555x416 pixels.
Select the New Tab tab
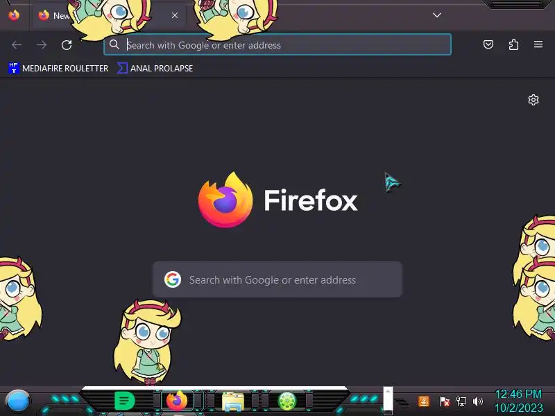point(109,15)
